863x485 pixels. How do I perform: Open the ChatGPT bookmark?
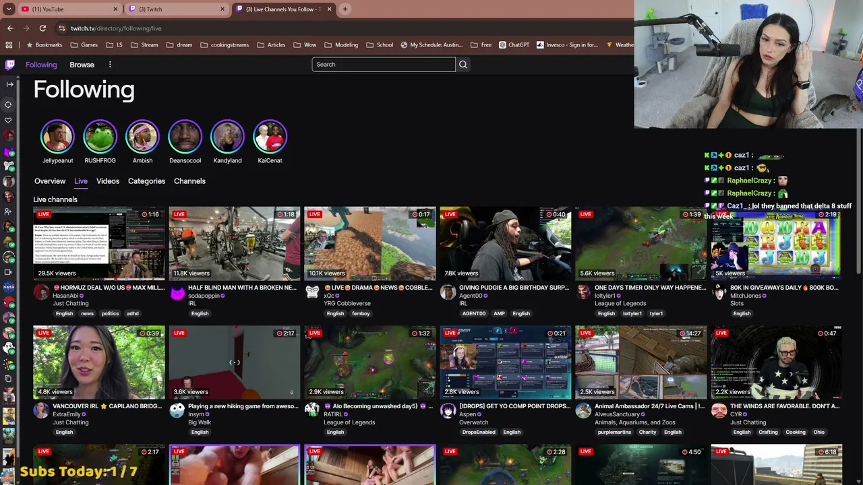pyautogui.click(x=514, y=45)
